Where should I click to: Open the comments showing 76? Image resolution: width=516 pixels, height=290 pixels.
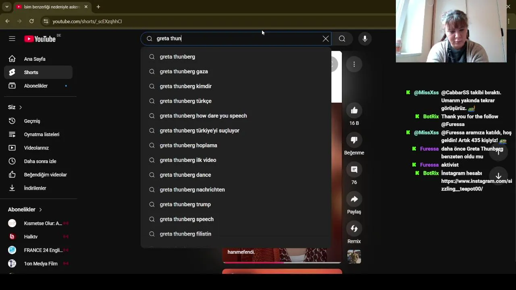tap(354, 170)
